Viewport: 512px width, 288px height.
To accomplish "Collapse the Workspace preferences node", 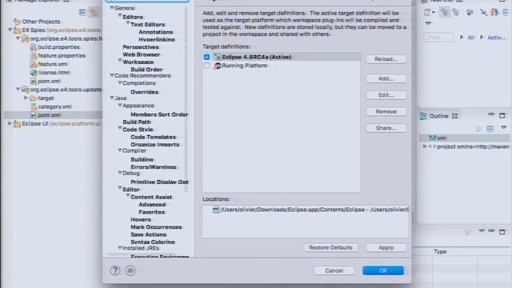I will [120, 61].
